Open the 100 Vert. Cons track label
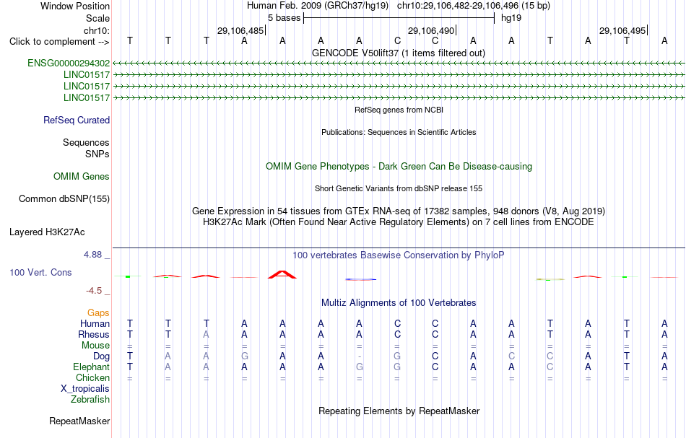Viewport: 686px width, 438px height. click(40, 272)
